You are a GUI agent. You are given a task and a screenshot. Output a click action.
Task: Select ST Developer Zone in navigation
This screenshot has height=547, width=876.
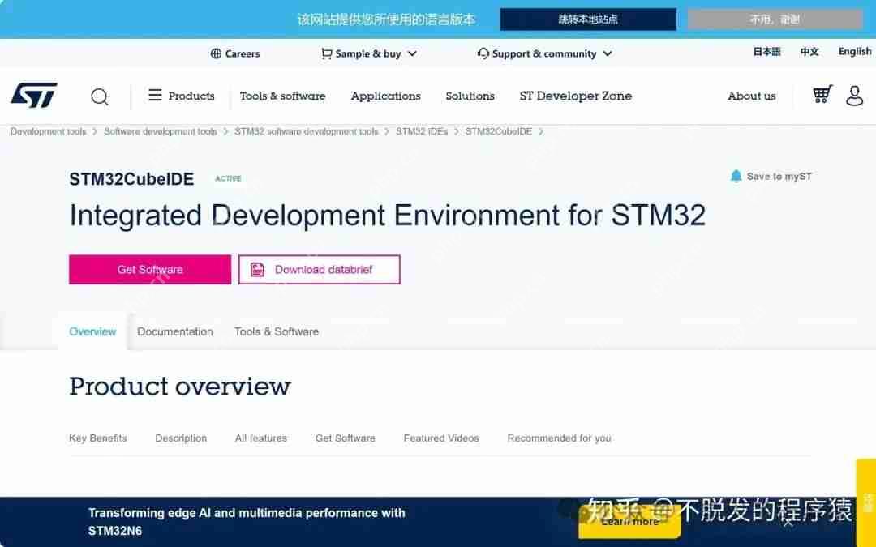click(575, 96)
